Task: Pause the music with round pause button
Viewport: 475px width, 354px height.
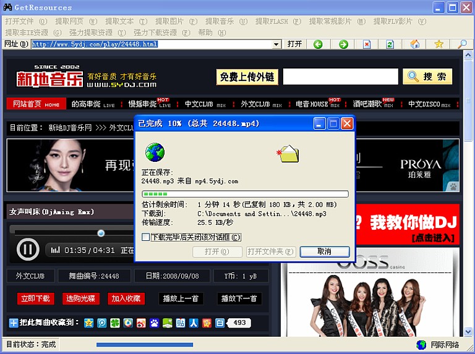Action: point(28,250)
